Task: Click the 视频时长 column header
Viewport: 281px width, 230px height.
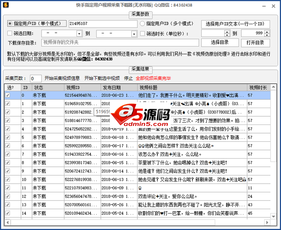Action: pos(259,88)
